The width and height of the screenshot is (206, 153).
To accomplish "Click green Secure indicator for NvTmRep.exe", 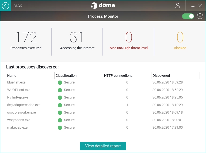I will click(x=60, y=98).
